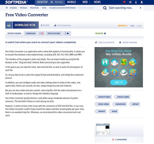Click the conversion tag

[119, 104]
